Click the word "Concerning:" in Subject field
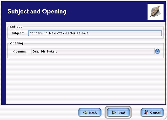The width and height of the screenshot is (167, 120). click(39, 33)
